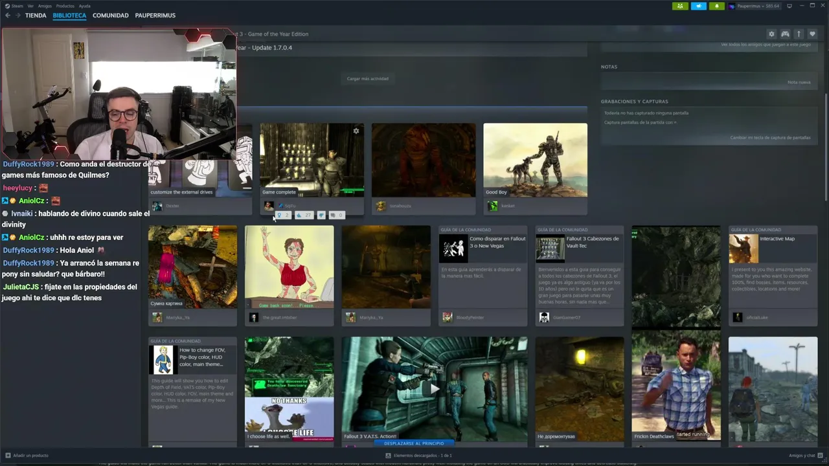The height and width of the screenshot is (466, 829).
Task: Open the green notifications bell
Action: [717, 6]
